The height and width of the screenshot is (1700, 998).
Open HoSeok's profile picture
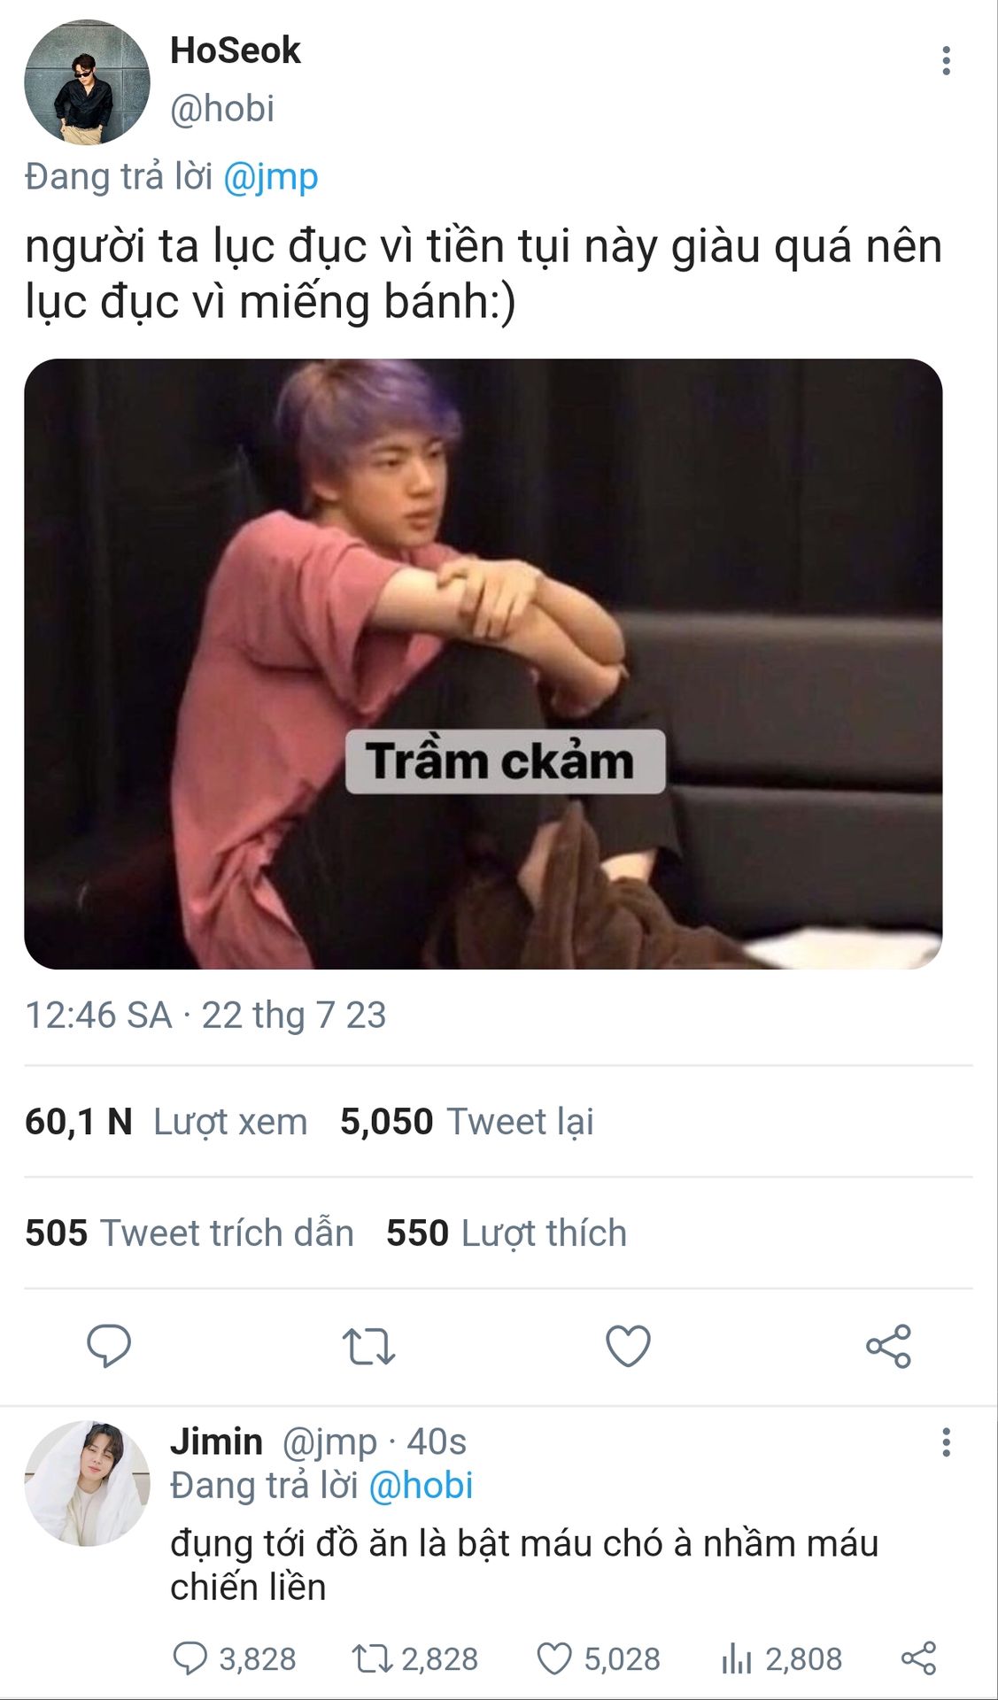[x=87, y=82]
